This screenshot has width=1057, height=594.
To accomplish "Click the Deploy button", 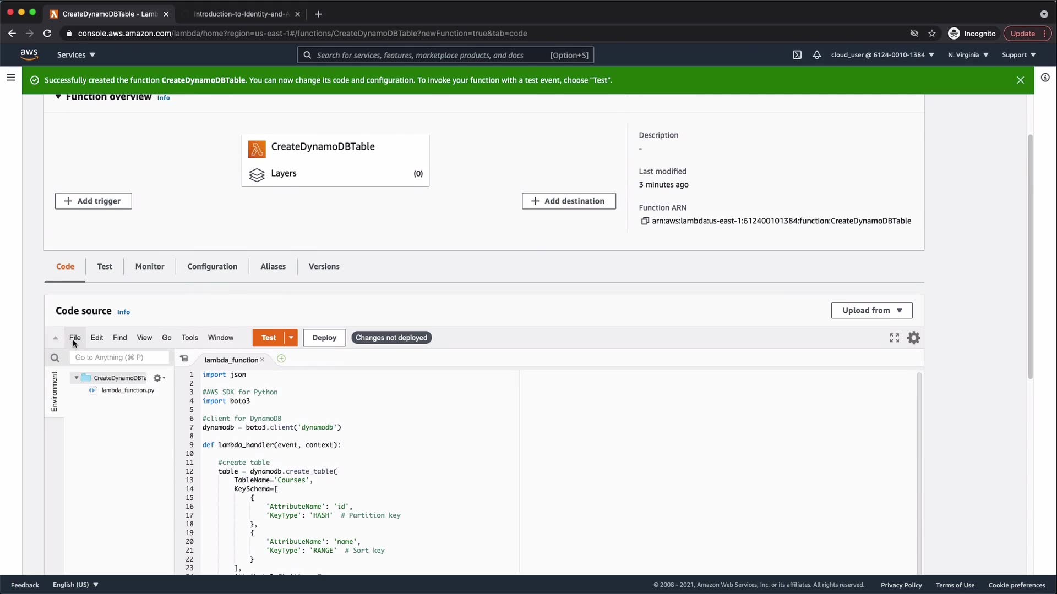I will [x=324, y=338].
